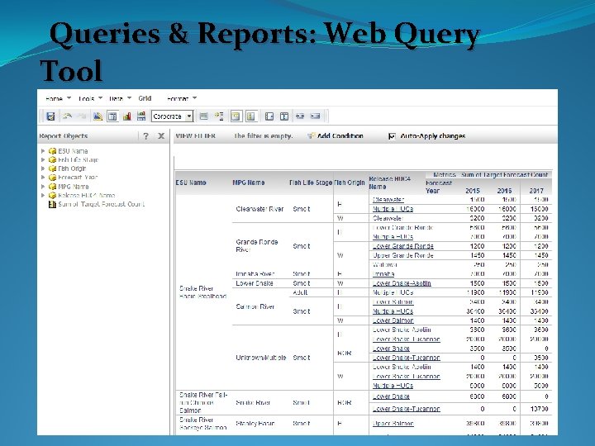The image size is (595, 446).
Task: Click the MPG Name column header
Action: tap(248, 183)
